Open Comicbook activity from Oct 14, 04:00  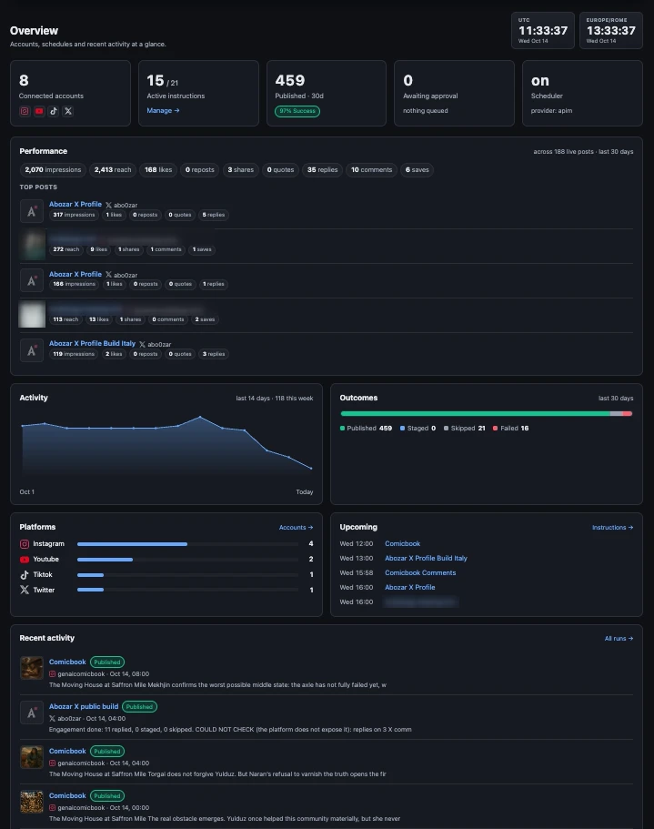[x=67, y=751]
